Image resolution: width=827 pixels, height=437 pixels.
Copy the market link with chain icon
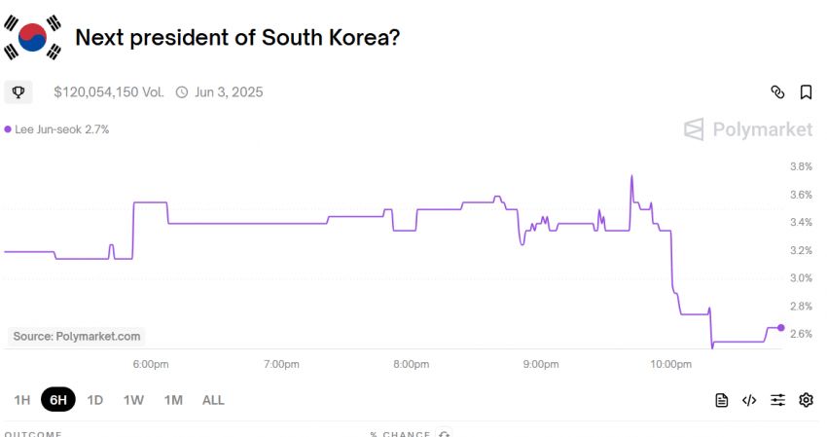pyautogui.click(x=777, y=92)
